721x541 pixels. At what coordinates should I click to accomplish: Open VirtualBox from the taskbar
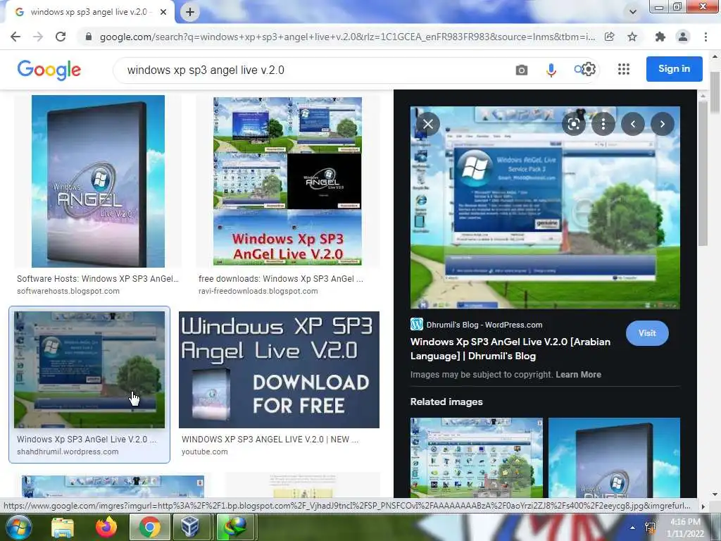(x=190, y=527)
